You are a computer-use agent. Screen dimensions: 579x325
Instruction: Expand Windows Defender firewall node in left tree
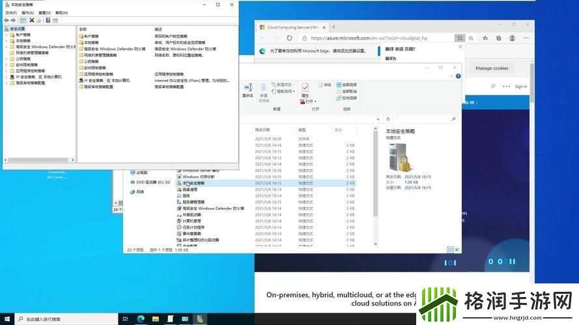click(7, 47)
